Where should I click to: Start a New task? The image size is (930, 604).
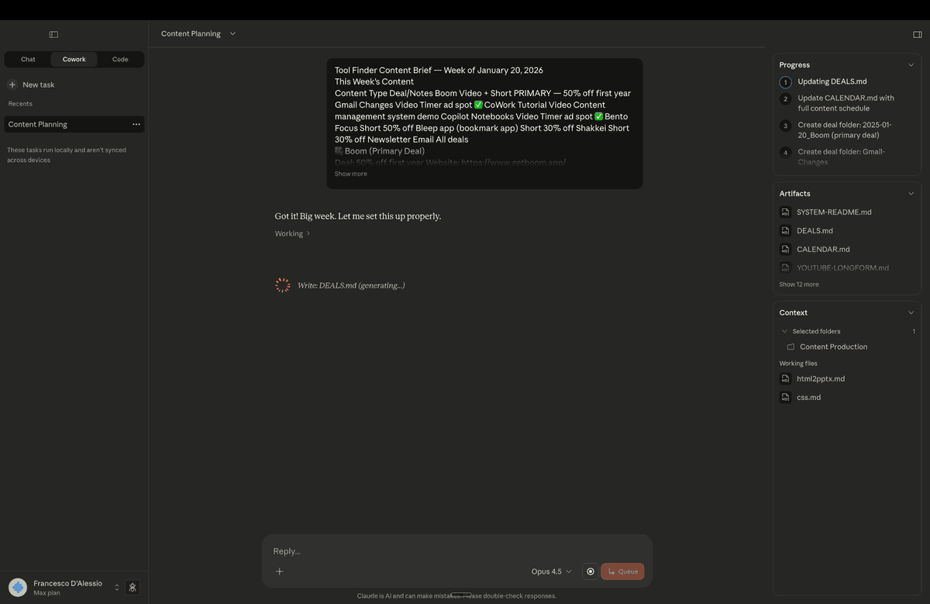[x=38, y=85]
